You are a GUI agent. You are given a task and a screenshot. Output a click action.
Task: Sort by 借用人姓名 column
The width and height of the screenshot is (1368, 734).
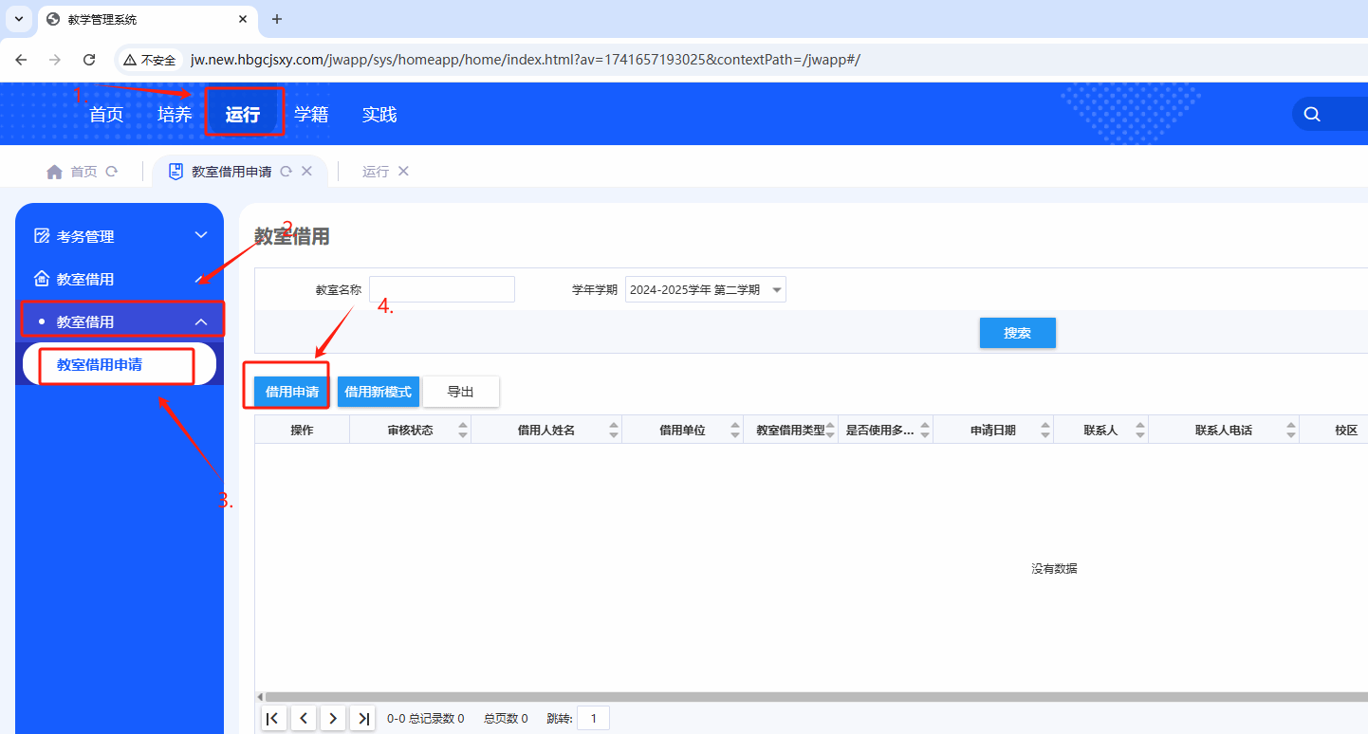(x=614, y=430)
